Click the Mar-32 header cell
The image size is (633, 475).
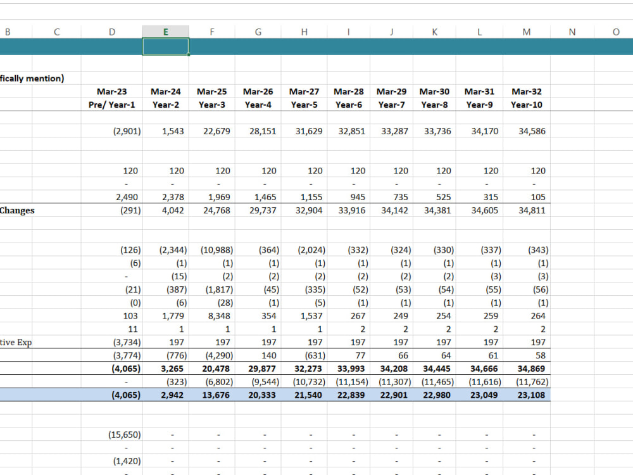[x=527, y=92]
